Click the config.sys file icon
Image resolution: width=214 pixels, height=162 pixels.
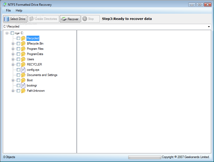coord(23,70)
